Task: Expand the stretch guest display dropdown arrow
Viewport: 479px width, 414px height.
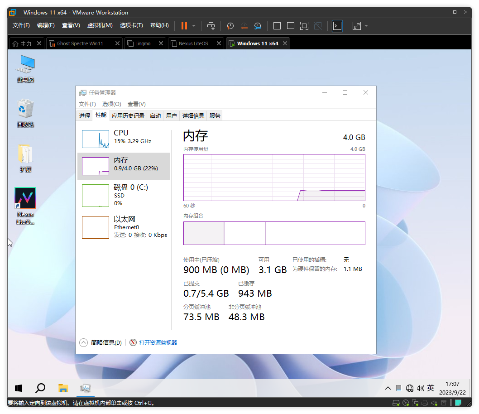Action: [366, 26]
